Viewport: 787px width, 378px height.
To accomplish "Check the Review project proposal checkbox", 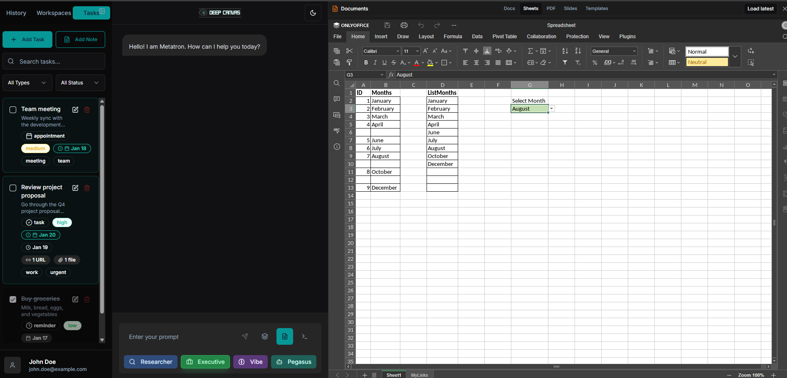I will tap(13, 188).
